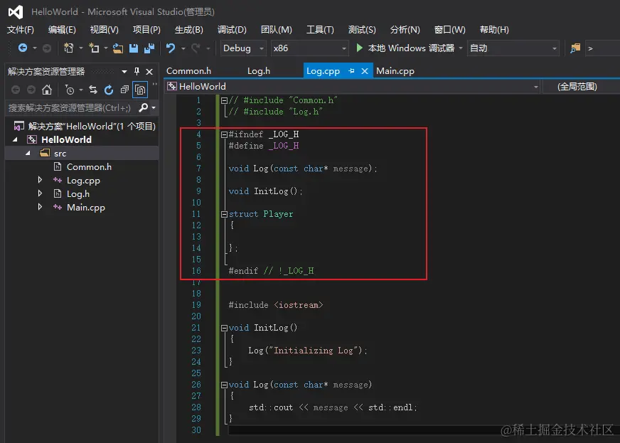Open the 工具(T) menu
The width and height of the screenshot is (620, 443).
click(x=320, y=30)
